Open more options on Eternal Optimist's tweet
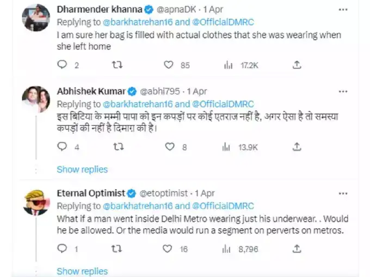370x277 pixels. coord(343,193)
